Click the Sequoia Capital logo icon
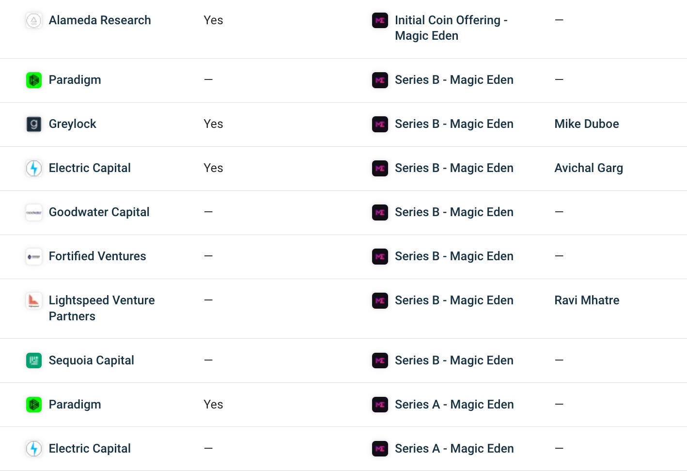 [x=33, y=361]
